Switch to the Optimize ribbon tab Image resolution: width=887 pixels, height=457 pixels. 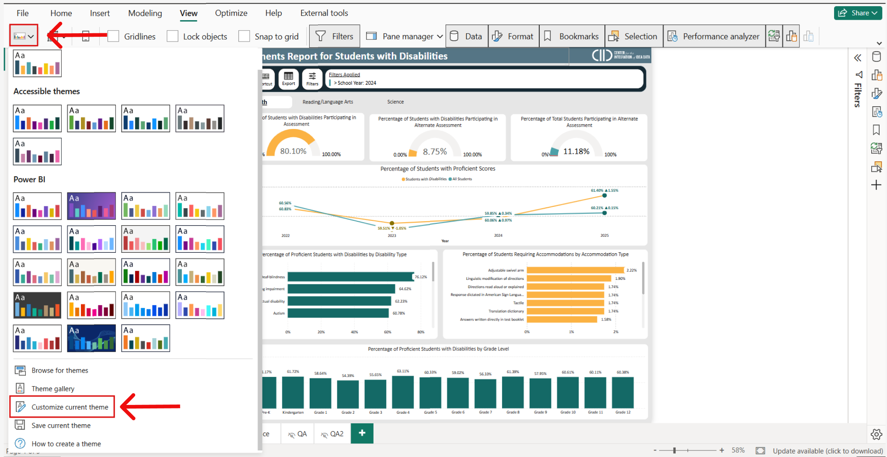tap(231, 13)
